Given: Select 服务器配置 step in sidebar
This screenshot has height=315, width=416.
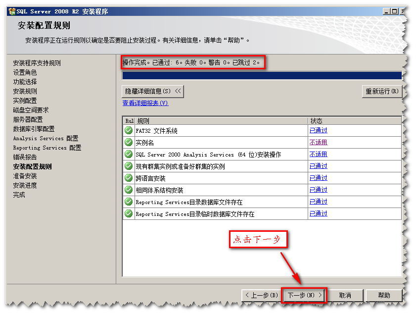Looking at the screenshot, I should click(x=28, y=119).
